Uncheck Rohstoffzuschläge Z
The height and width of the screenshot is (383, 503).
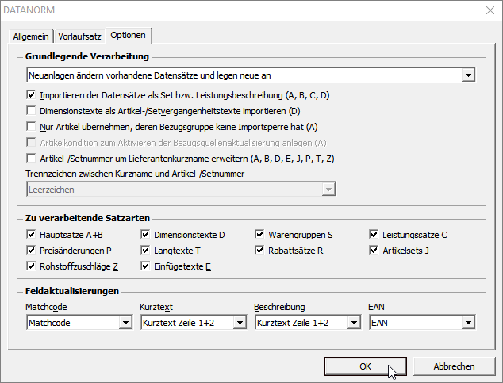(31, 266)
